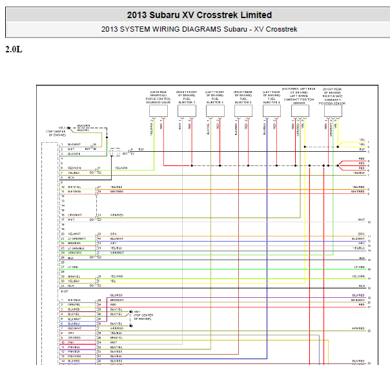Viewport: 390px width, 365px height.
Task: Click the '(RIGHT FRONT OF ENGINE) FUEL INJECTOR 1' label
Action: [187, 97]
